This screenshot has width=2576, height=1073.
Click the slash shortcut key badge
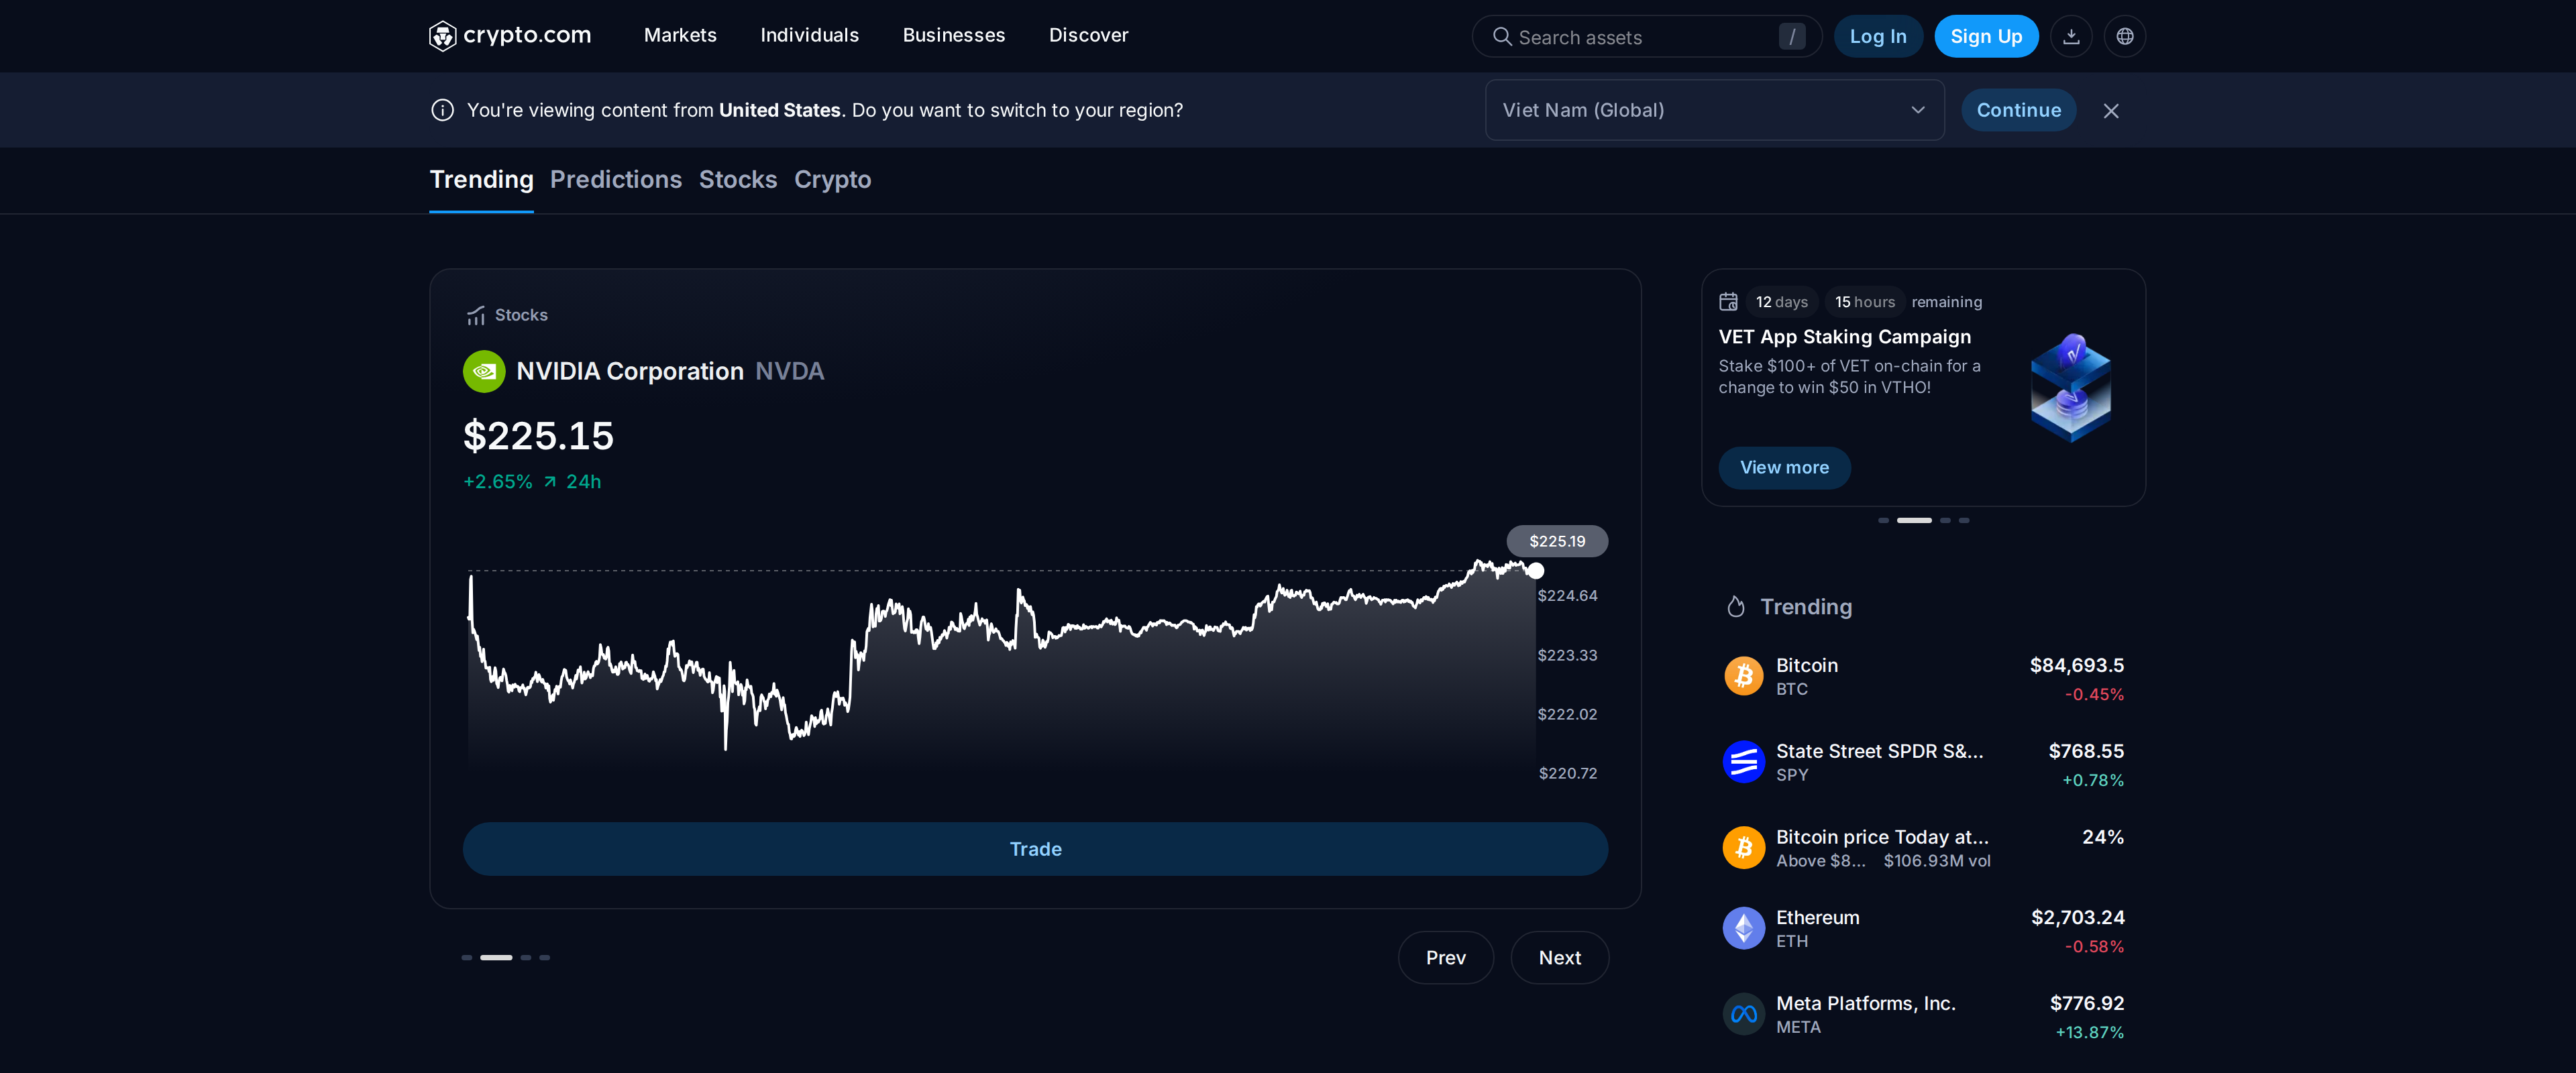[1792, 37]
